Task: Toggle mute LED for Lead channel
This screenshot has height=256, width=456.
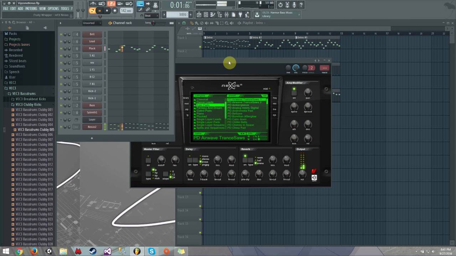Action: 61,41
